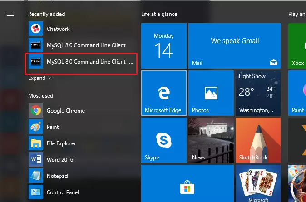This screenshot has height=202, width=306.
Task: Expand the Recently added list
Action: (40, 78)
